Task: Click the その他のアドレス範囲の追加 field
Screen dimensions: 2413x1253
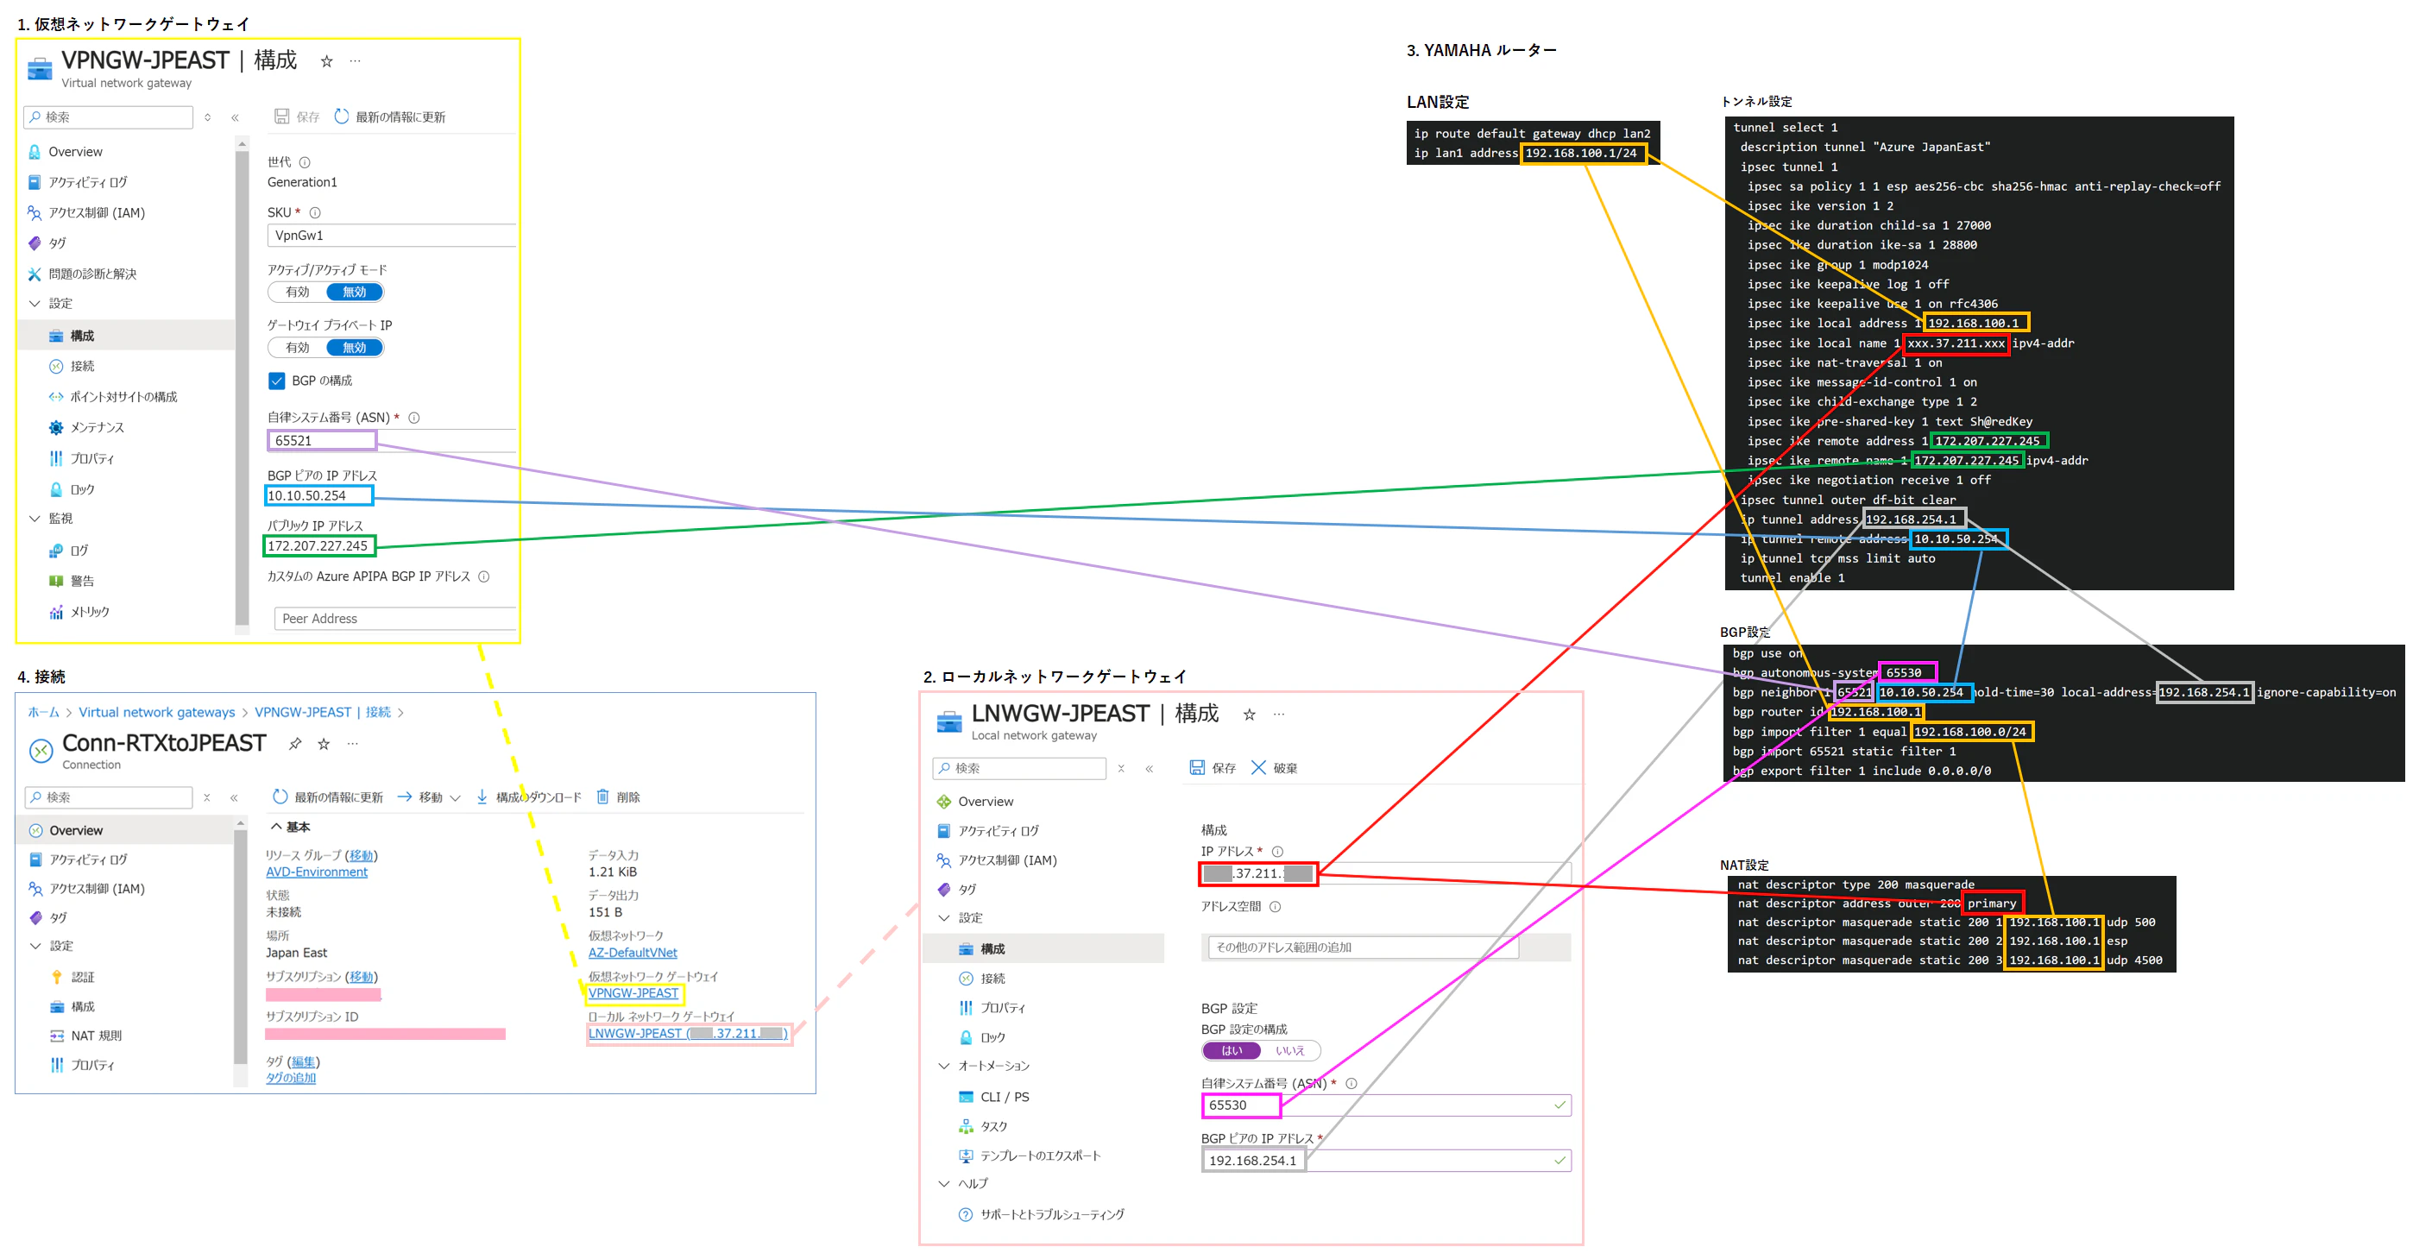Action: 1363,948
